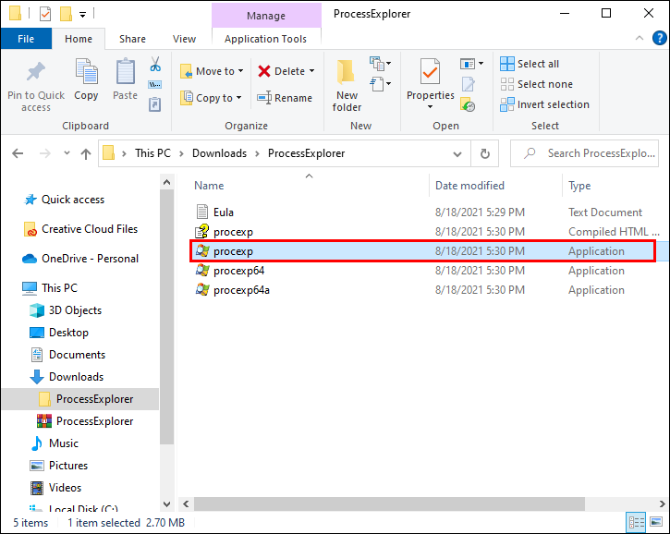Open Quick access in navigation pane

pos(73,200)
